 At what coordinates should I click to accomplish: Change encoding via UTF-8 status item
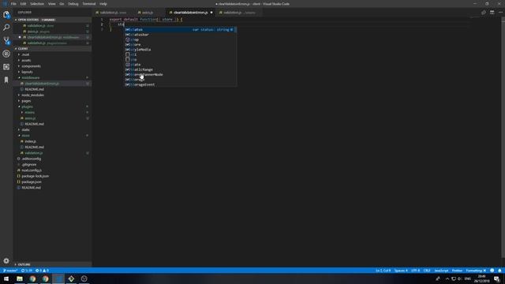click(416, 271)
